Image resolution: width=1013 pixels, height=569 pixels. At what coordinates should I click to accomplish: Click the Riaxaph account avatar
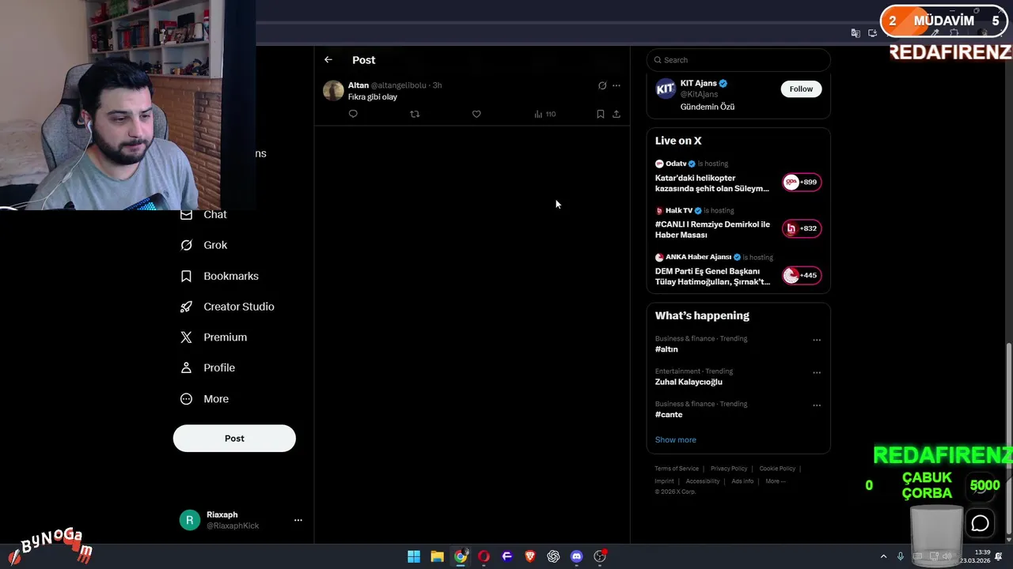[189, 520]
